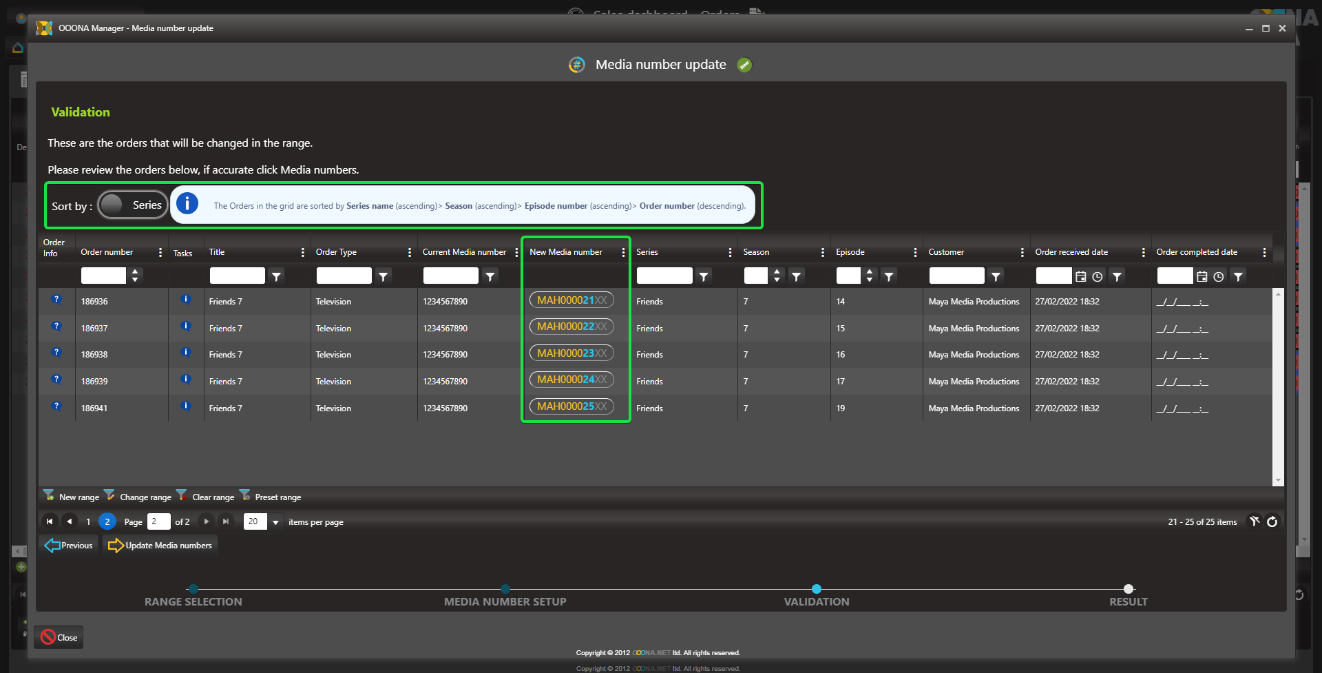
Task: Open the Customer column options menu
Action: [1022, 252]
